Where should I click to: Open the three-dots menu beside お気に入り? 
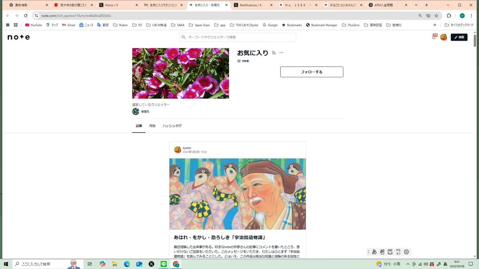coord(281,53)
